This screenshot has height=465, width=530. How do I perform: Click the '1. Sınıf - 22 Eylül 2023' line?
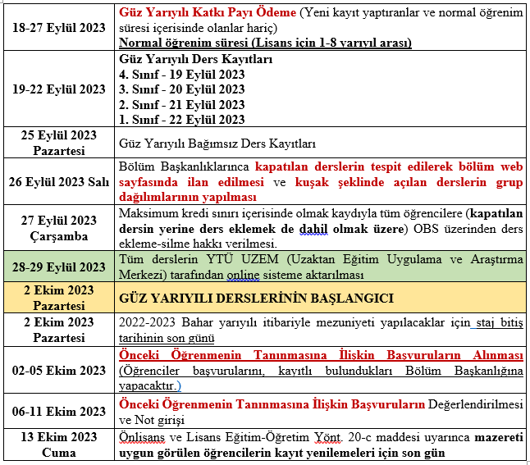point(181,119)
